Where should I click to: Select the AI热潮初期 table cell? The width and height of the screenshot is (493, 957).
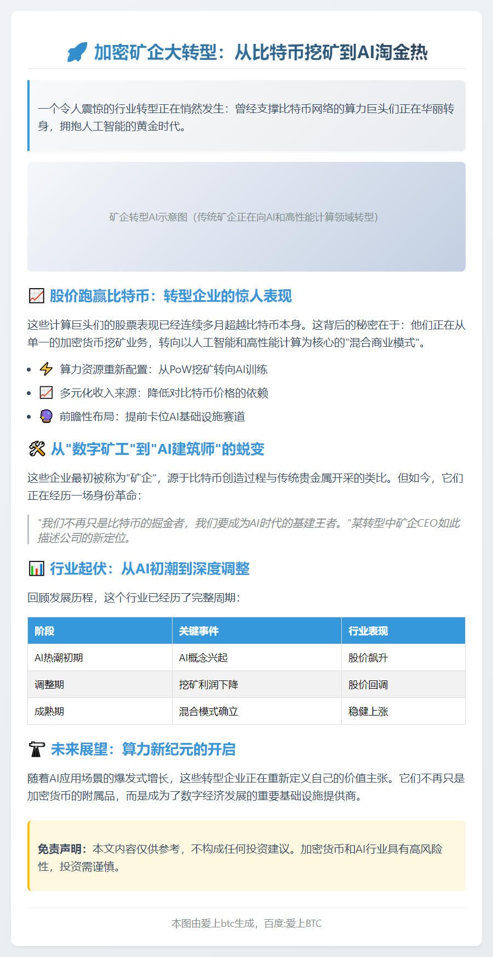click(59, 657)
